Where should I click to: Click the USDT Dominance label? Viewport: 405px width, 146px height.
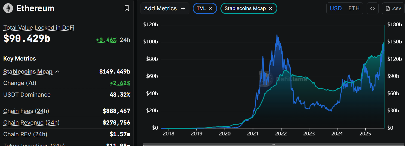click(27, 95)
